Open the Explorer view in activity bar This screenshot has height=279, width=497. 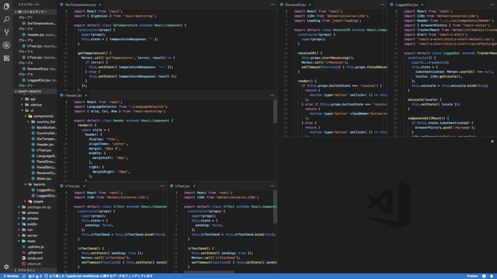tap(6, 6)
